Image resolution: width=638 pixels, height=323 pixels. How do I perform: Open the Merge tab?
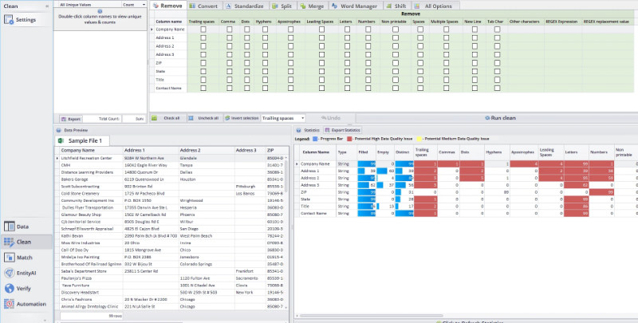(313, 6)
